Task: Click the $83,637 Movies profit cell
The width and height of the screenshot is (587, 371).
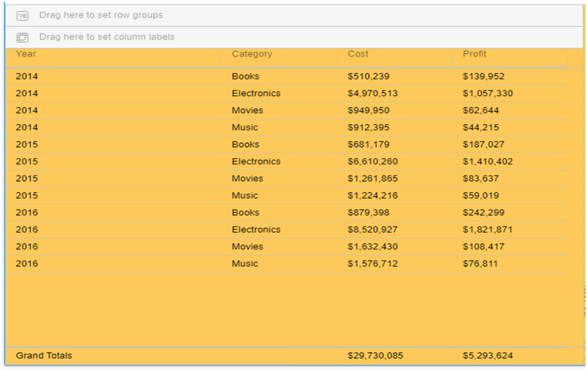Action: click(x=480, y=179)
